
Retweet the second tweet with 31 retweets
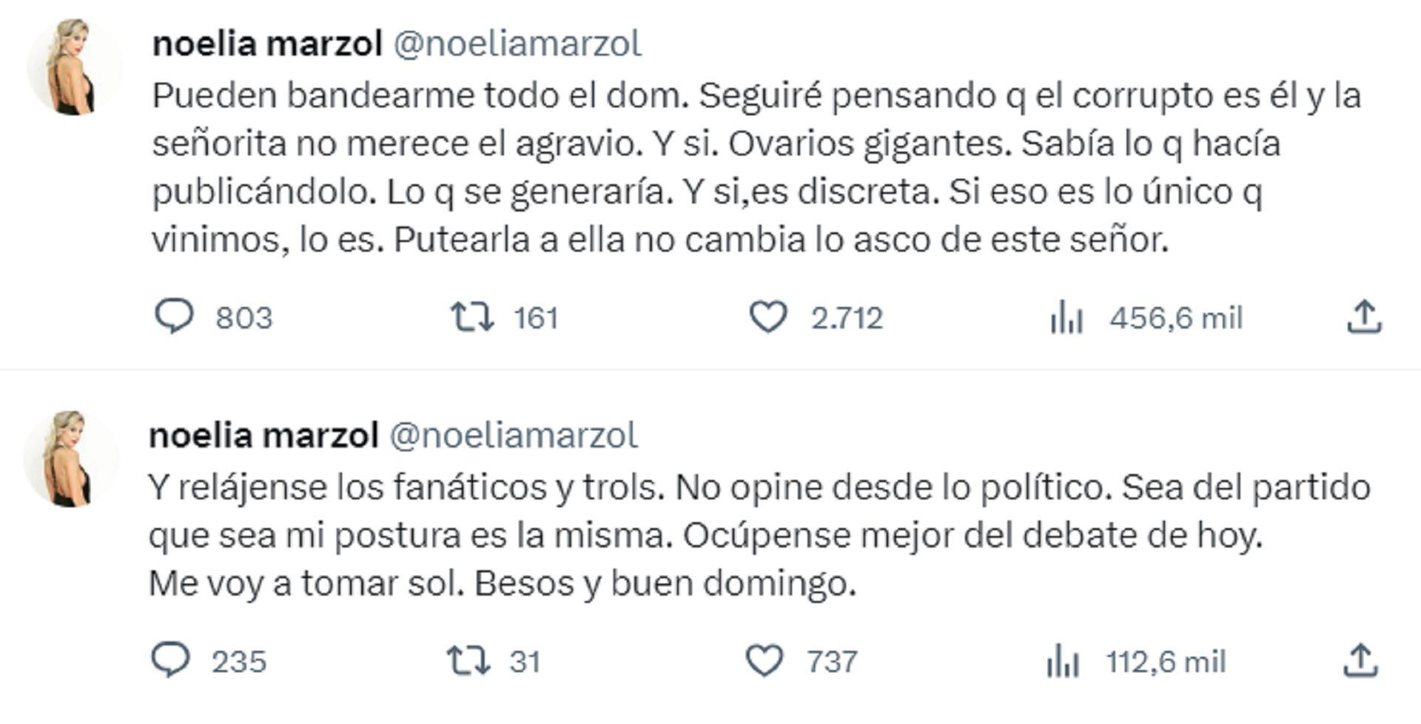pyautogui.click(x=468, y=660)
